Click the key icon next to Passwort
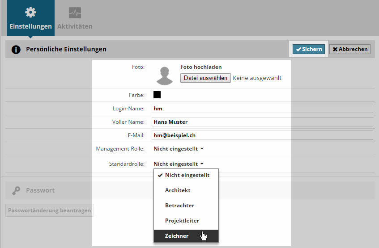This screenshot has height=248, width=379. tap(16, 190)
